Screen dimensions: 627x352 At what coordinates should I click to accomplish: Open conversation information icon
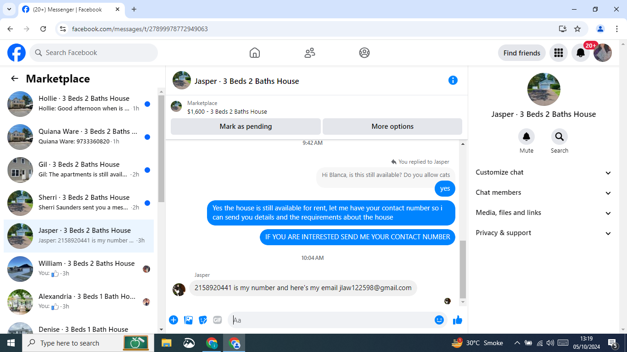(x=453, y=80)
